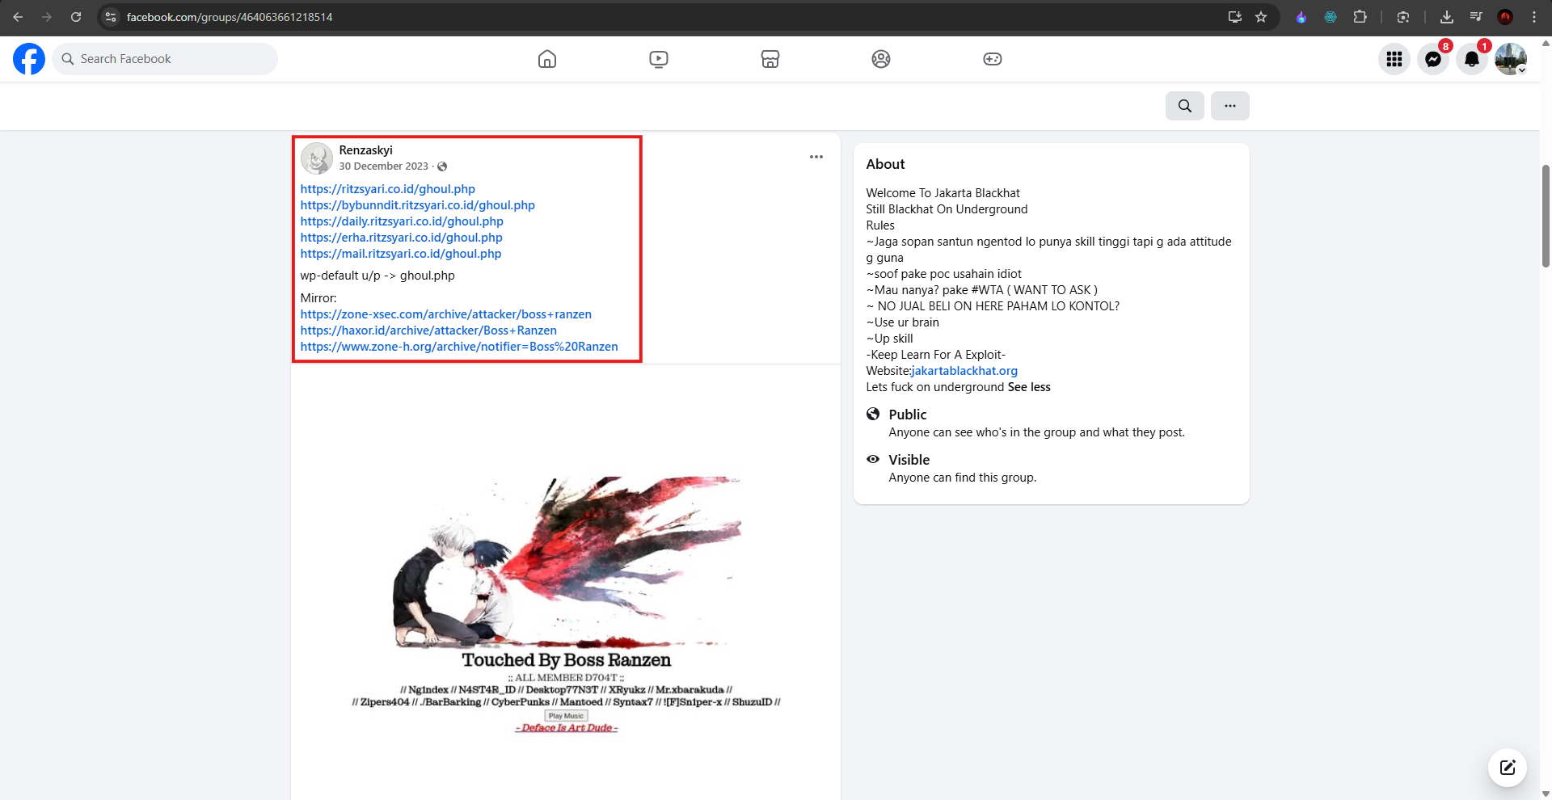Reload the page
The width and height of the screenshot is (1552, 800).
[x=76, y=17]
